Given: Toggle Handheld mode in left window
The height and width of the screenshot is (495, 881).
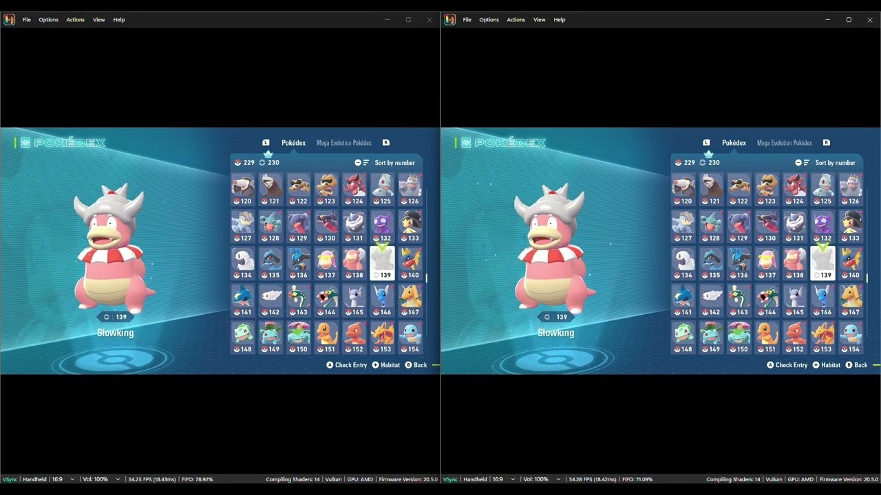Looking at the screenshot, I should click(x=34, y=479).
